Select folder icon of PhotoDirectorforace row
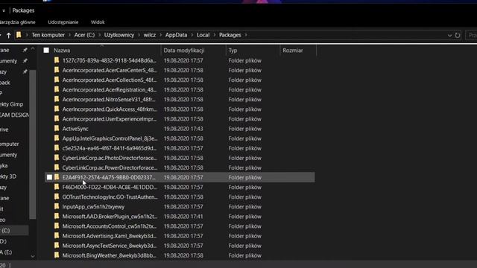Viewport: 477px width, 268px height. [x=57, y=158]
